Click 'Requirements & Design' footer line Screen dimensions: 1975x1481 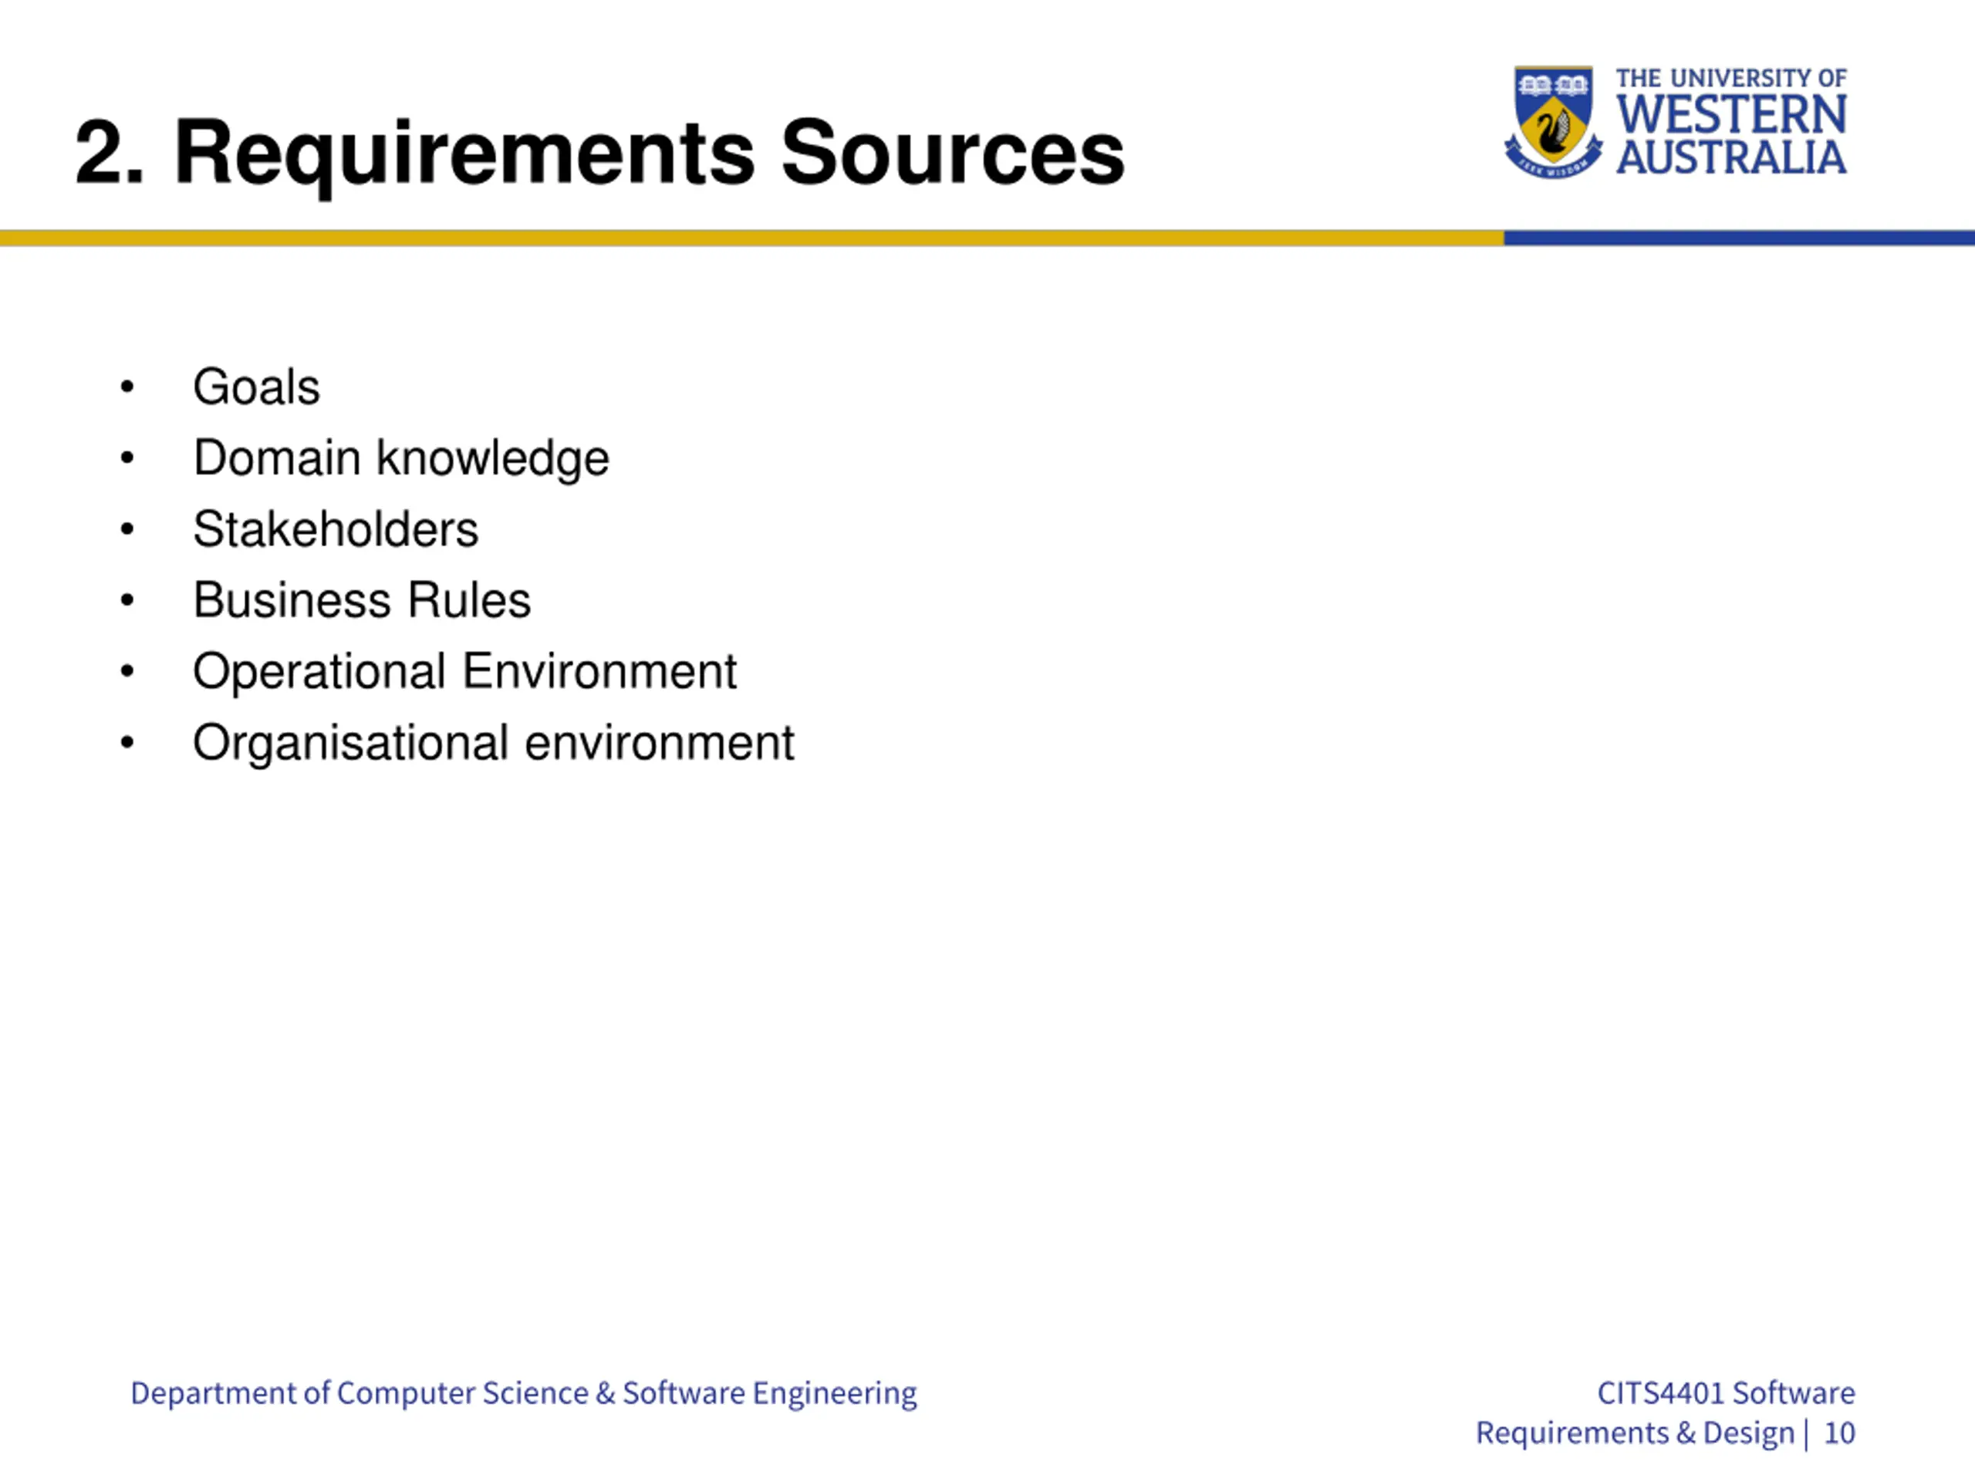pos(1635,1434)
